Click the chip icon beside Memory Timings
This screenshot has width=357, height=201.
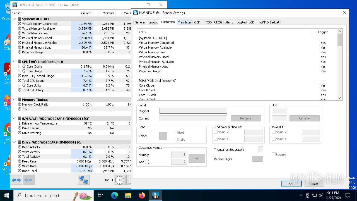coord(20,100)
